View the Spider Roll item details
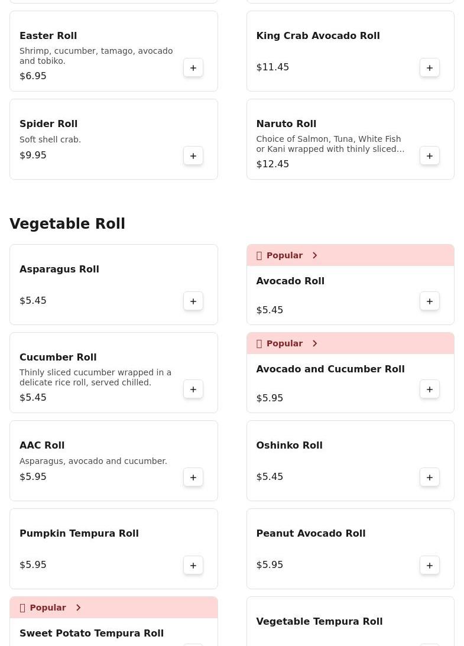 pyautogui.click(x=48, y=124)
